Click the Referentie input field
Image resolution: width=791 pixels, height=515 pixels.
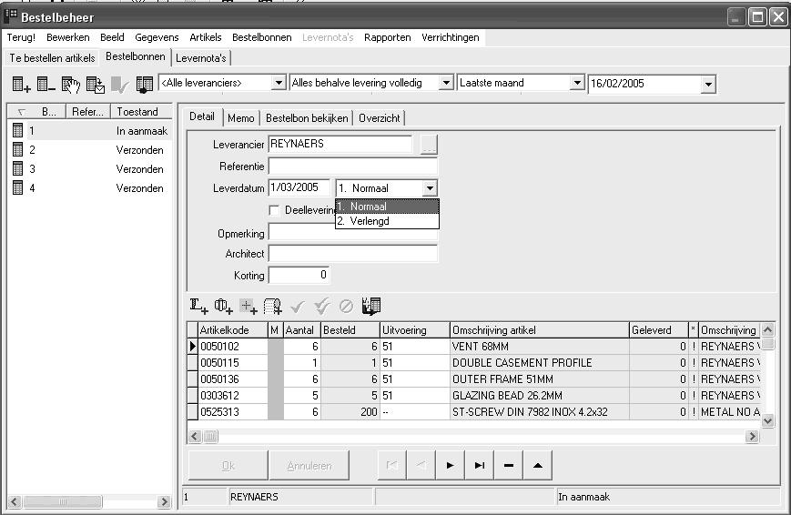(x=352, y=167)
